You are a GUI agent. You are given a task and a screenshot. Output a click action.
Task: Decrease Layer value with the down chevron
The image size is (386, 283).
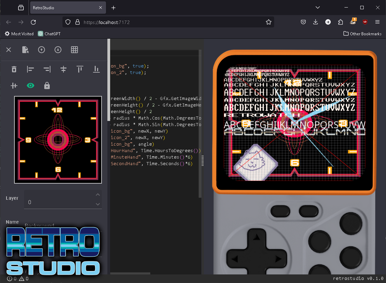[98, 204]
